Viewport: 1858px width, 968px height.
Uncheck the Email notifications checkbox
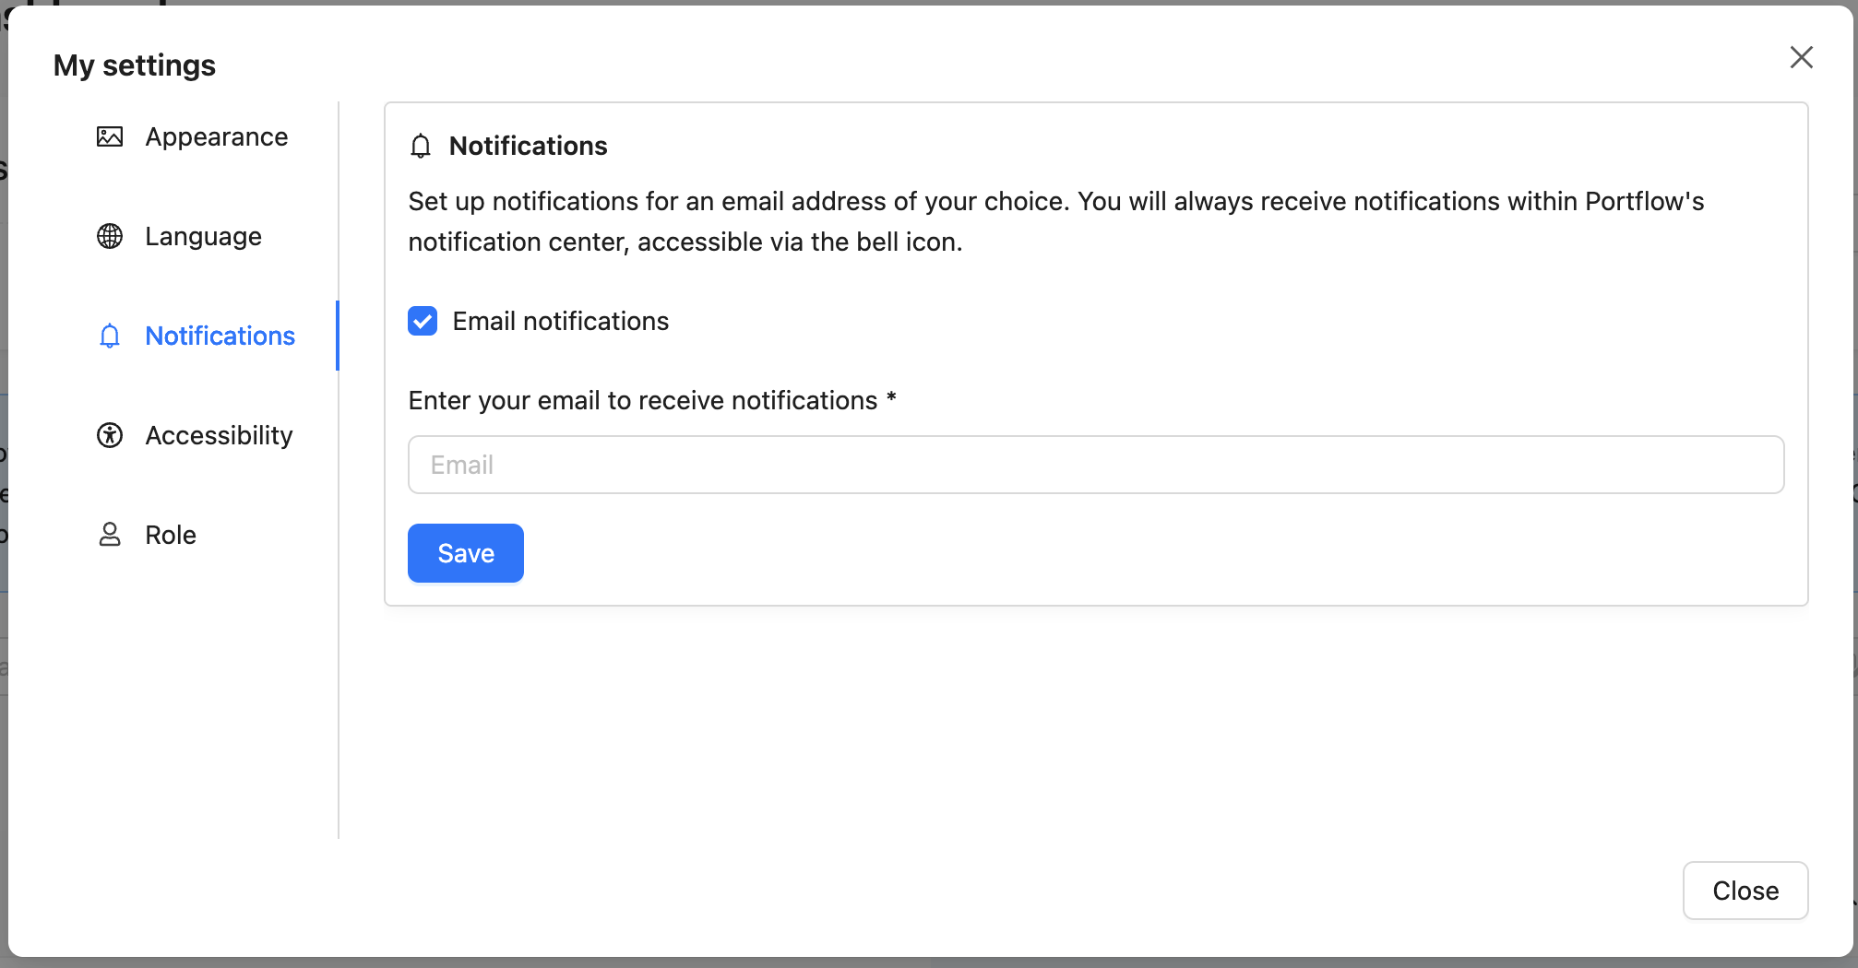click(423, 321)
